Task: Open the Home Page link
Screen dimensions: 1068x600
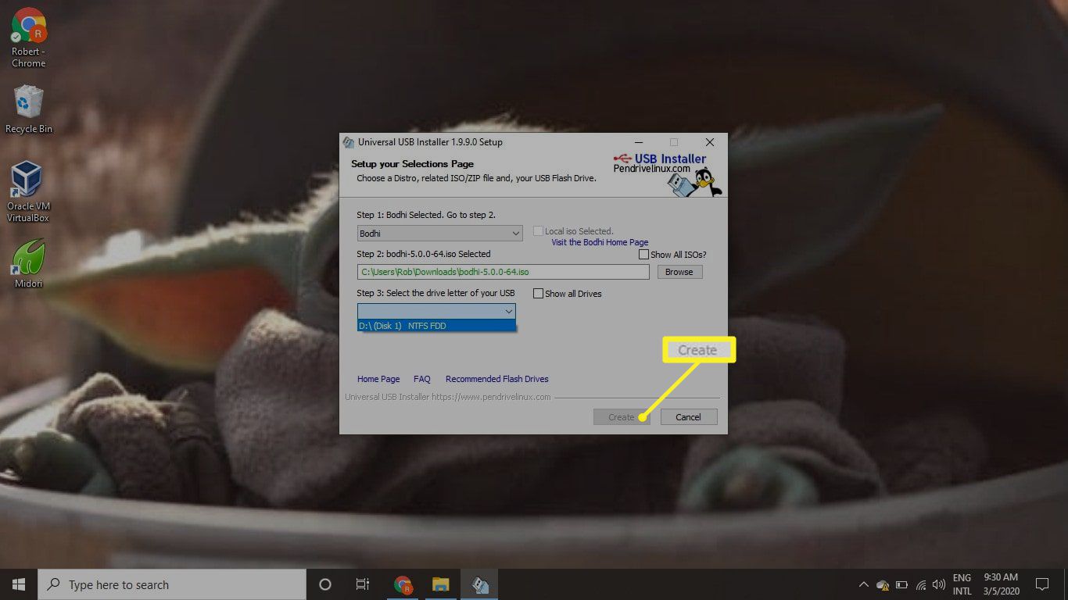Action: (x=378, y=379)
